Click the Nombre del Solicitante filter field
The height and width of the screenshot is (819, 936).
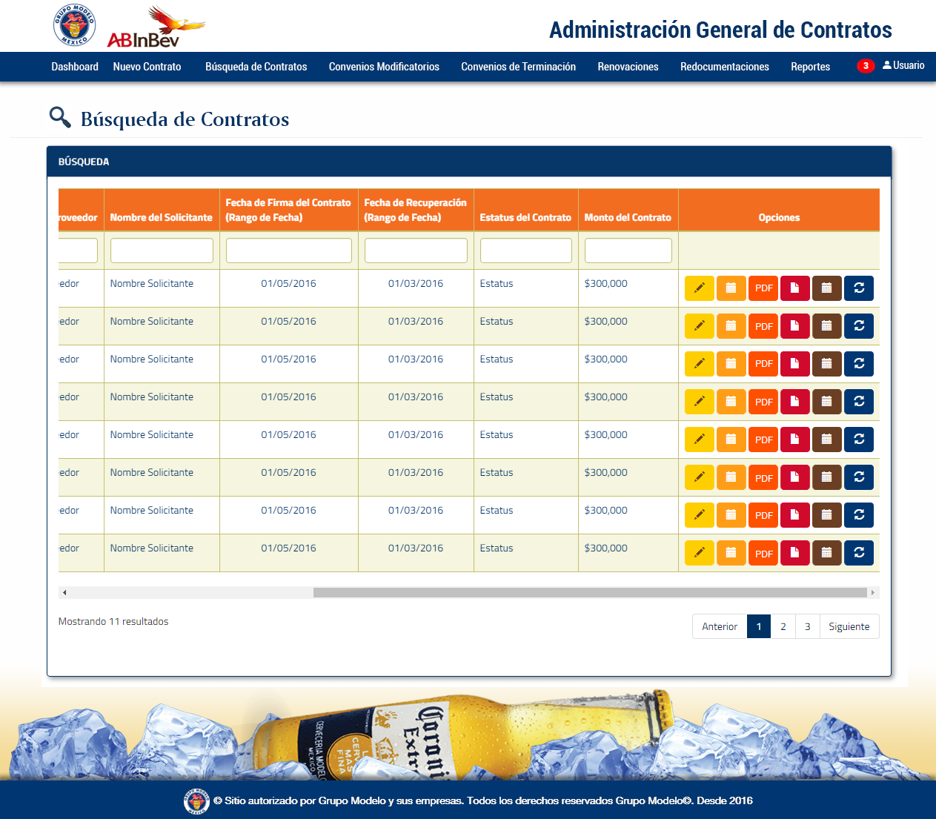tap(162, 251)
